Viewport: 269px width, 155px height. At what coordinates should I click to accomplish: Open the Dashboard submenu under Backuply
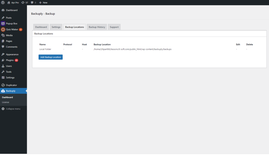[x=7, y=97]
